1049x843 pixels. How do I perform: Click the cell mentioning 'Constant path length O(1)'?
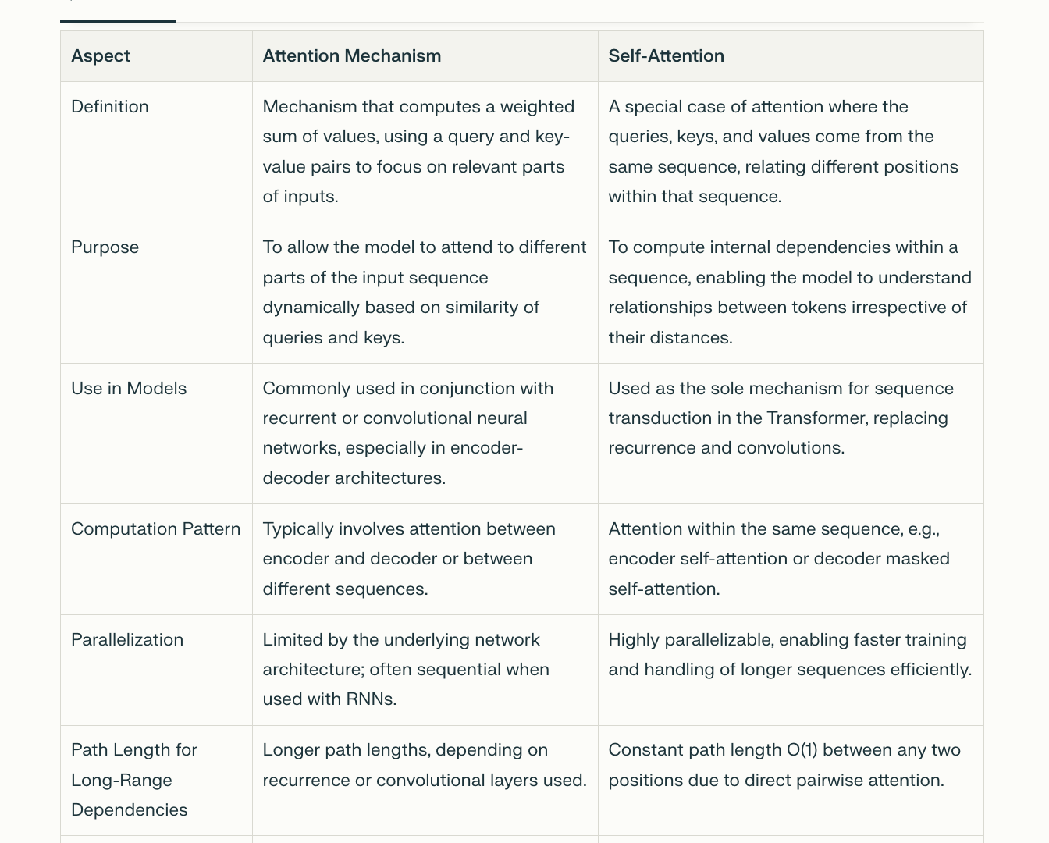click(784, 765)
